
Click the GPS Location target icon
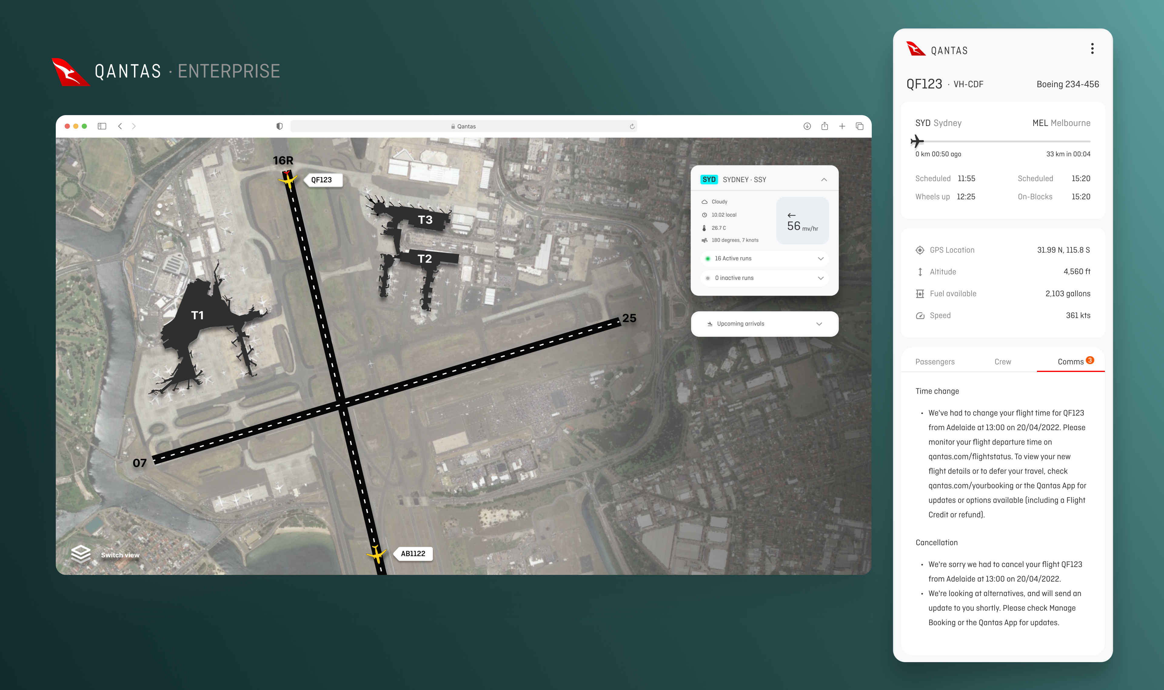coord(920,250)
